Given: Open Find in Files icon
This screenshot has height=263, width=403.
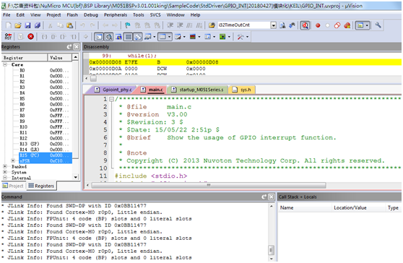Looking at the screenshot, I should click(212, 25).
